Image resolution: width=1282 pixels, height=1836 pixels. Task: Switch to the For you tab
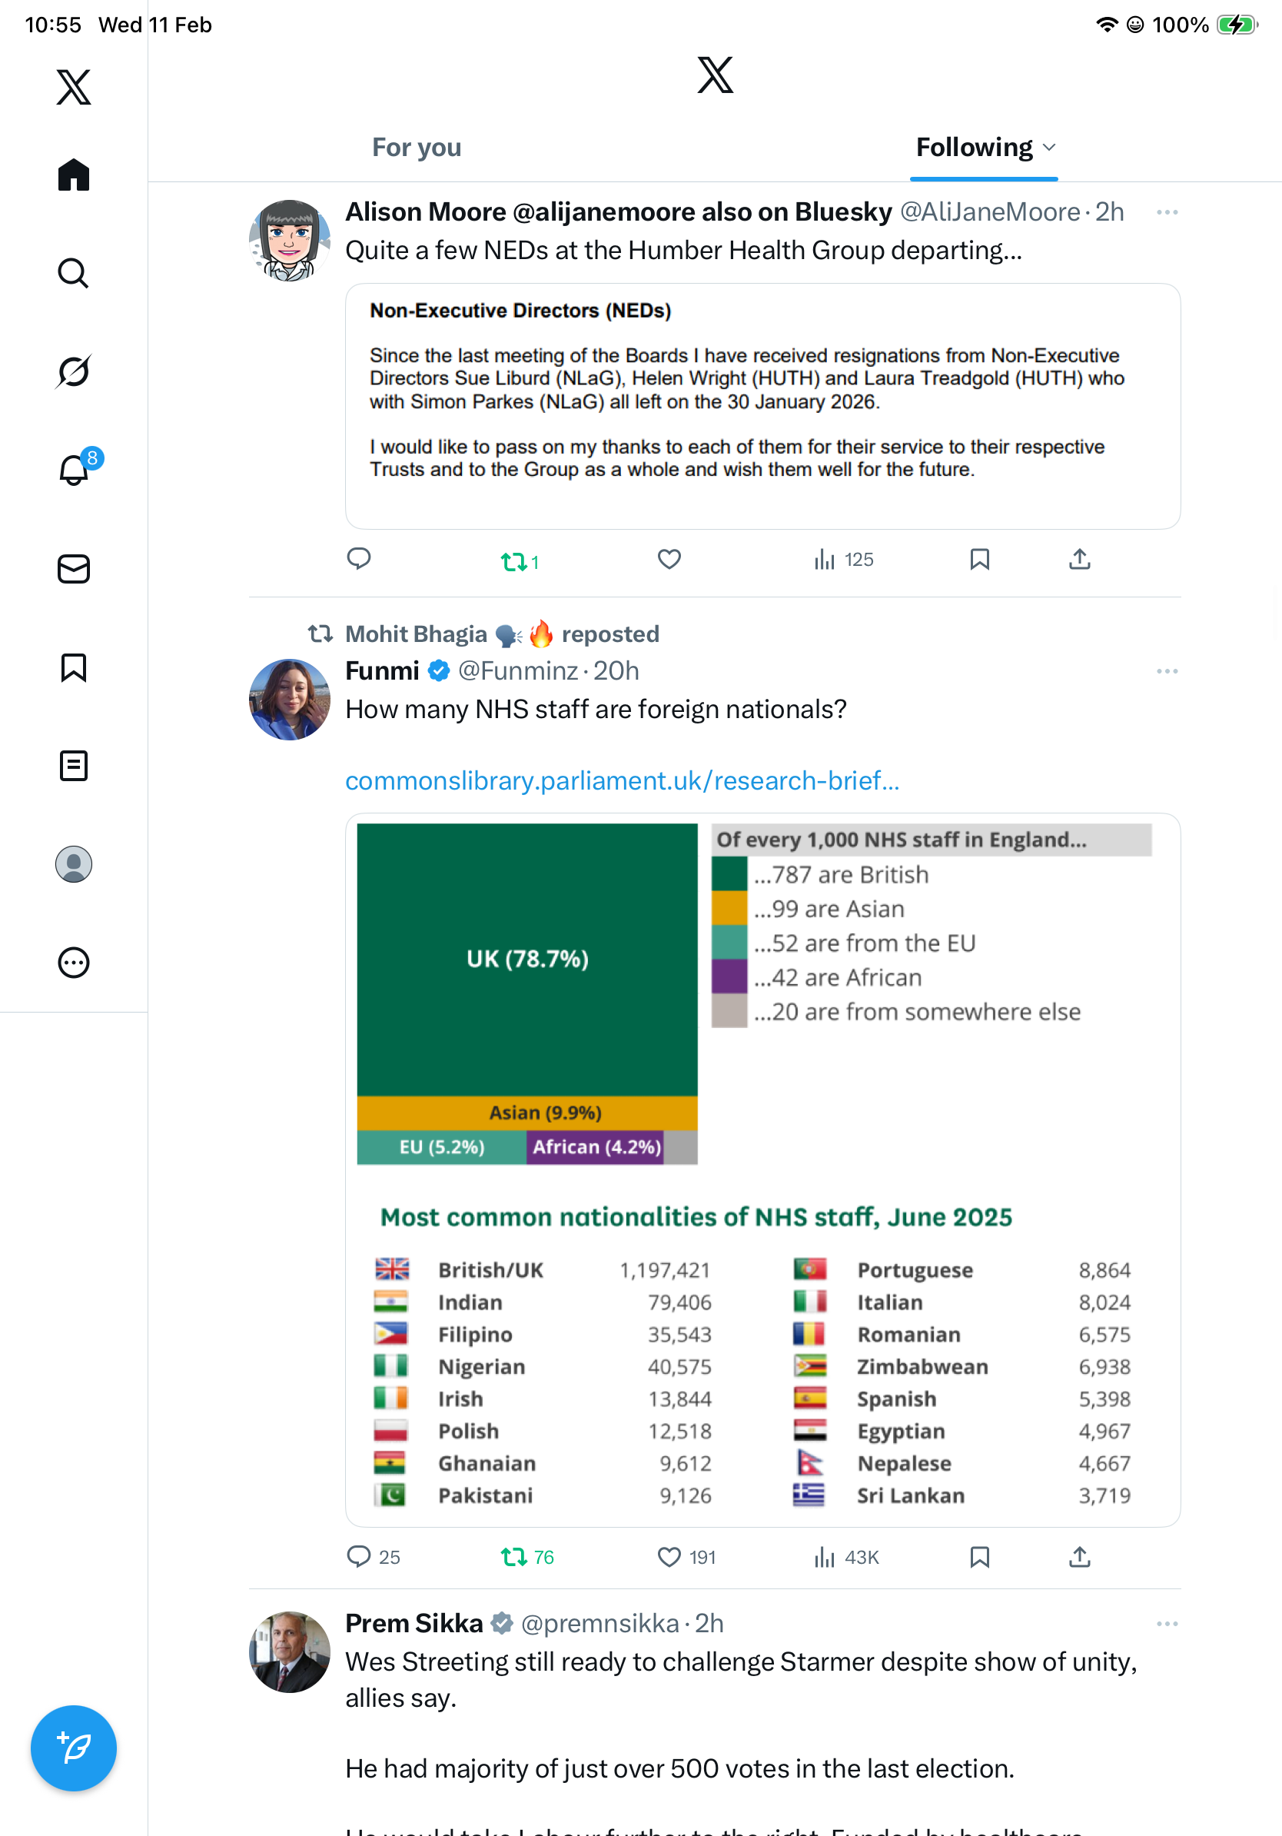(x=417, y=148)
